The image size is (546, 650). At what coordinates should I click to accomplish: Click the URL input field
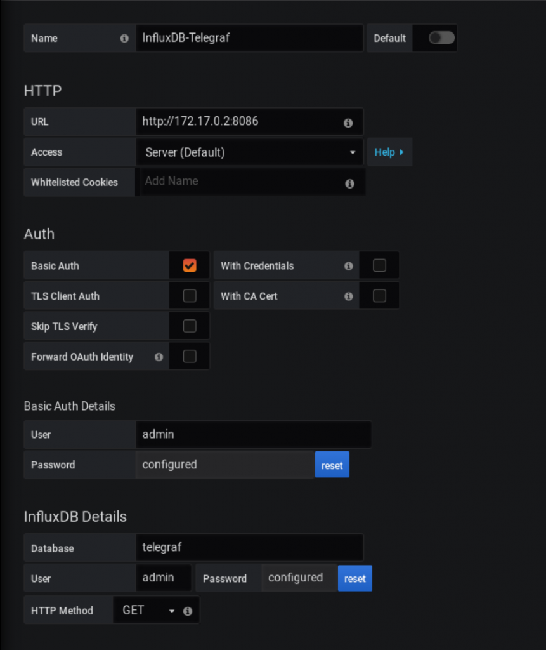point(249,121)
